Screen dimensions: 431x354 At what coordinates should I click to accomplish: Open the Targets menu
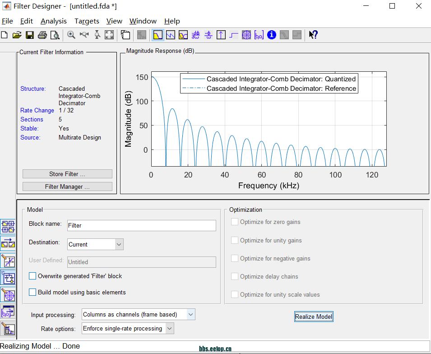87,21
